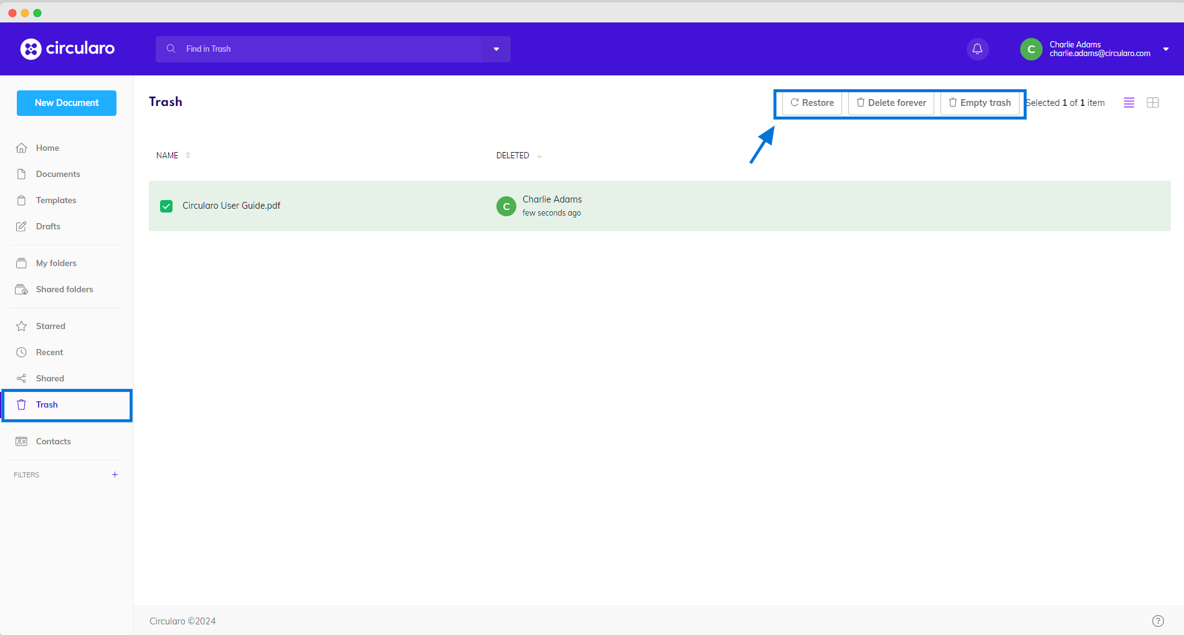Click the New Document button

67,103
